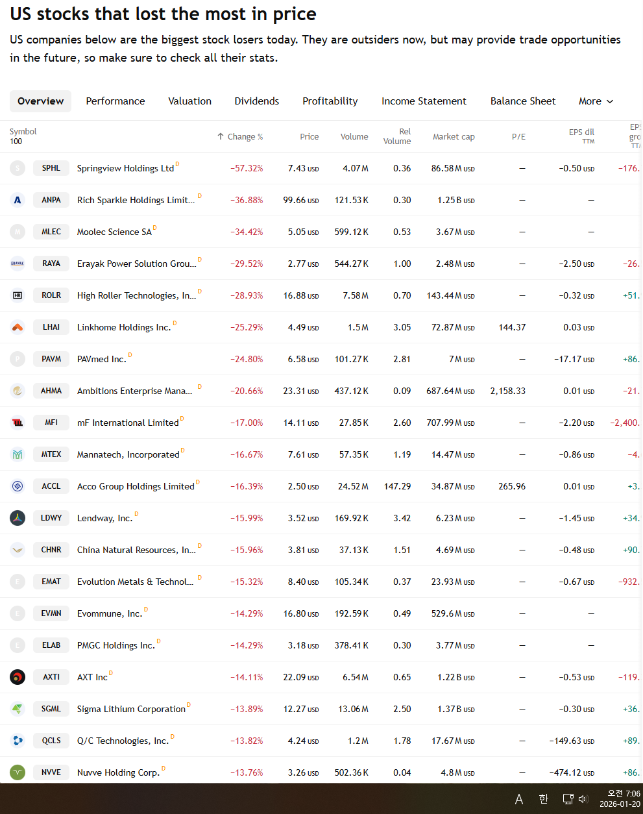Open the Sigma Lithium Corporation link
Image resolution: width=643 pixels, height=814 pixels.
[131, 709]
